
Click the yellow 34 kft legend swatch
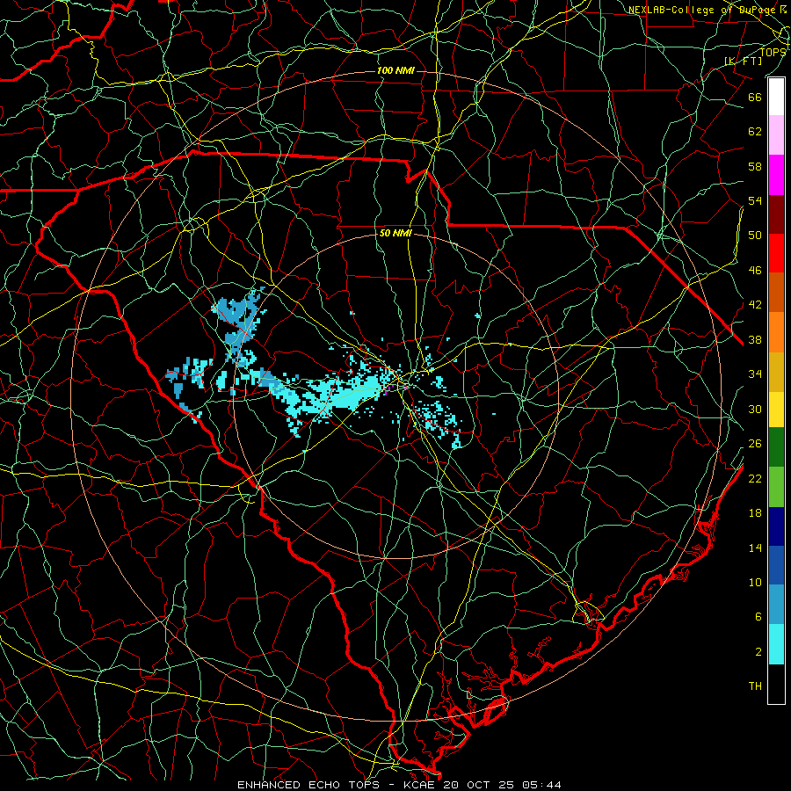776,409
